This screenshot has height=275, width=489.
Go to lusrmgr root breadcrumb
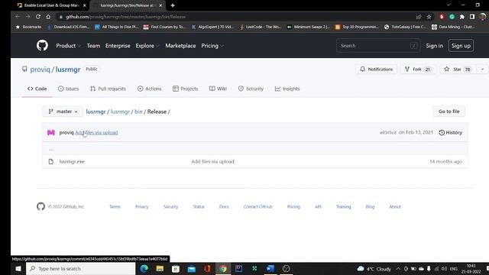[x=96, y=112]
